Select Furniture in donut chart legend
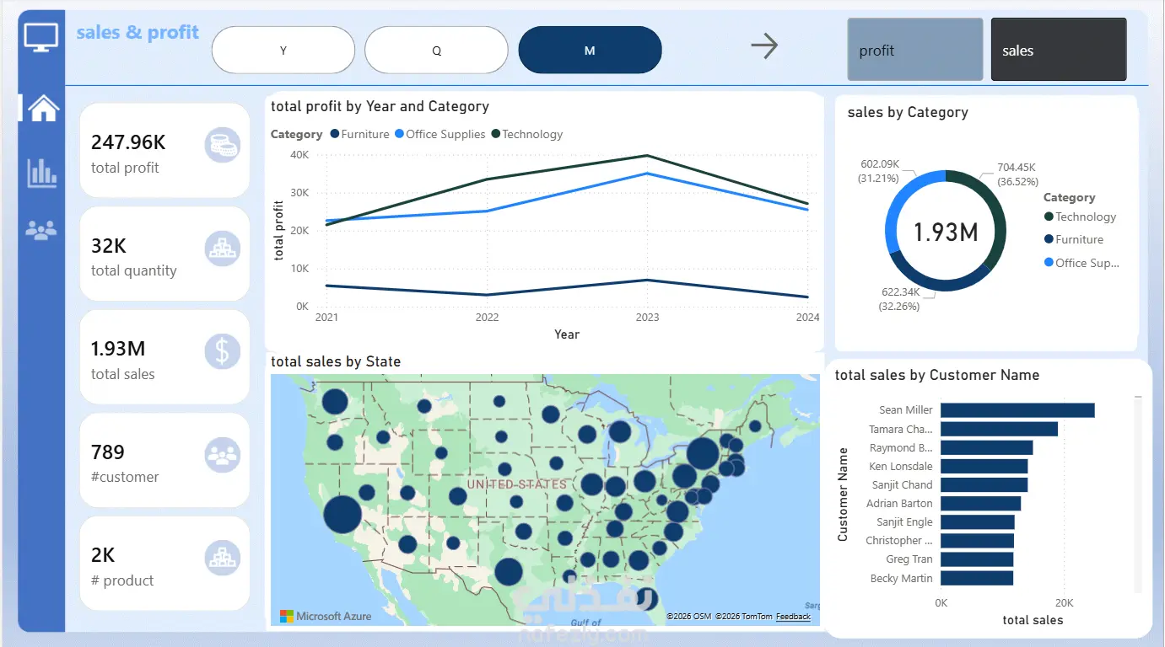 click(x=1073, y=239)
